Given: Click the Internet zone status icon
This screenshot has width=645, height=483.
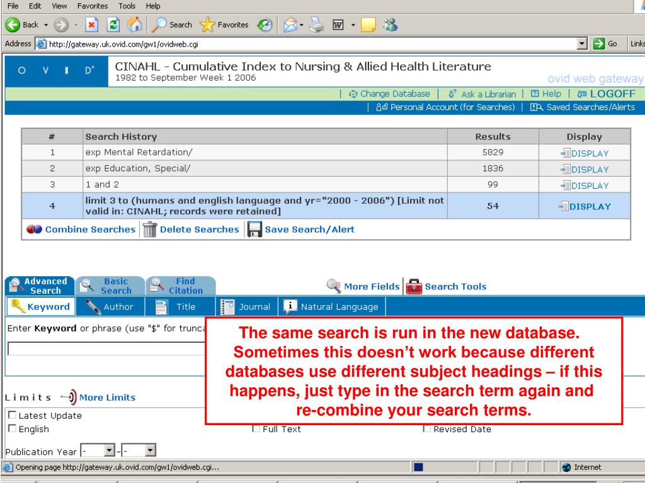Looking at the screenshot, I should click(566, 467).
